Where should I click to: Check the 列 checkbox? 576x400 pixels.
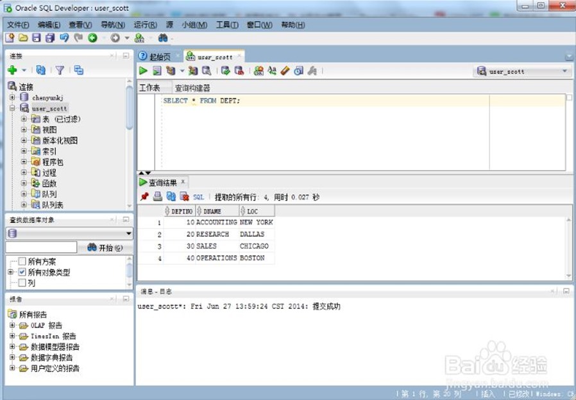click(22, 283)
